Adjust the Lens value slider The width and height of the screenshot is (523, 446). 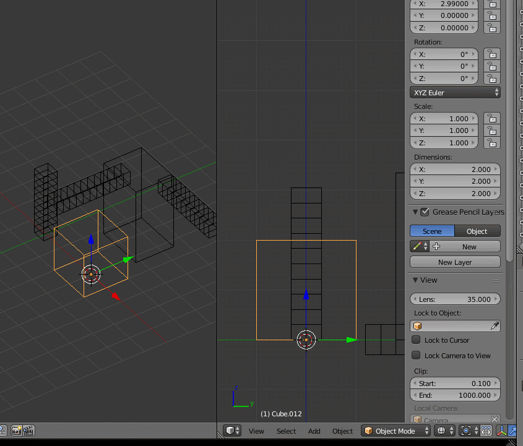pyautogui.click(x=455, y=299)
